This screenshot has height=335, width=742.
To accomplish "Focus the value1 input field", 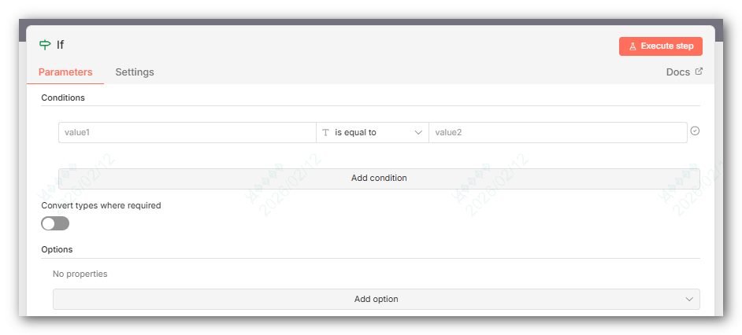I will pos(187,133).
